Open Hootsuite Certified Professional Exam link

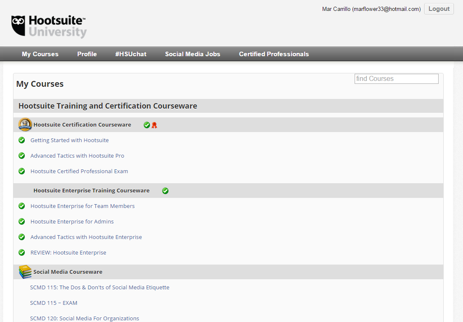click(x=79, y=171)
